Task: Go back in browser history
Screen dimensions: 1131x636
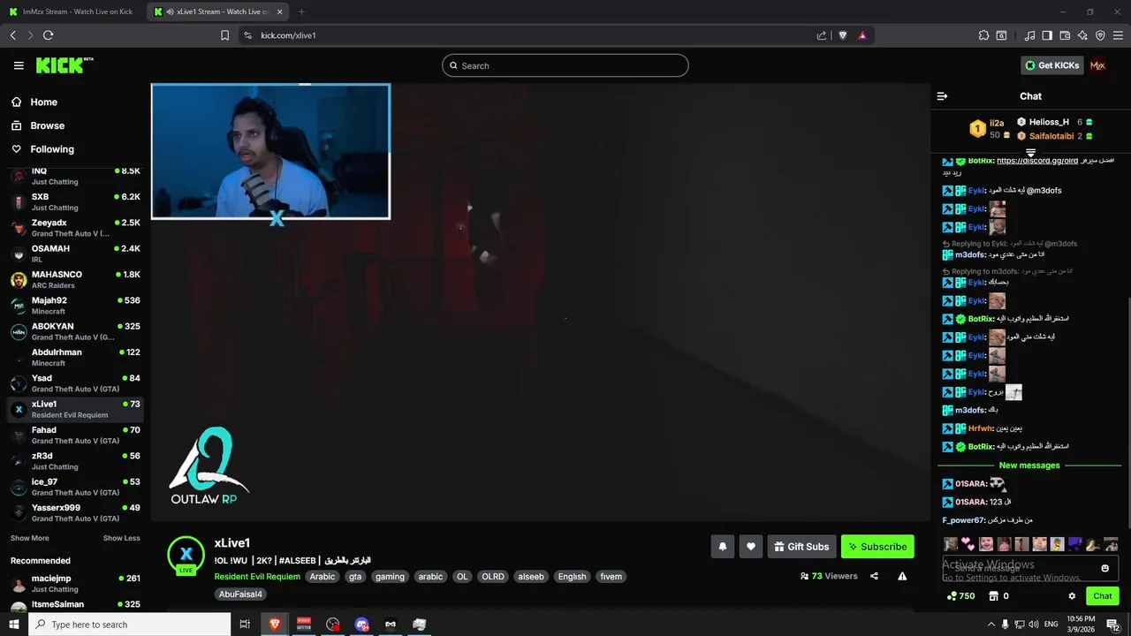Action: 12,35
